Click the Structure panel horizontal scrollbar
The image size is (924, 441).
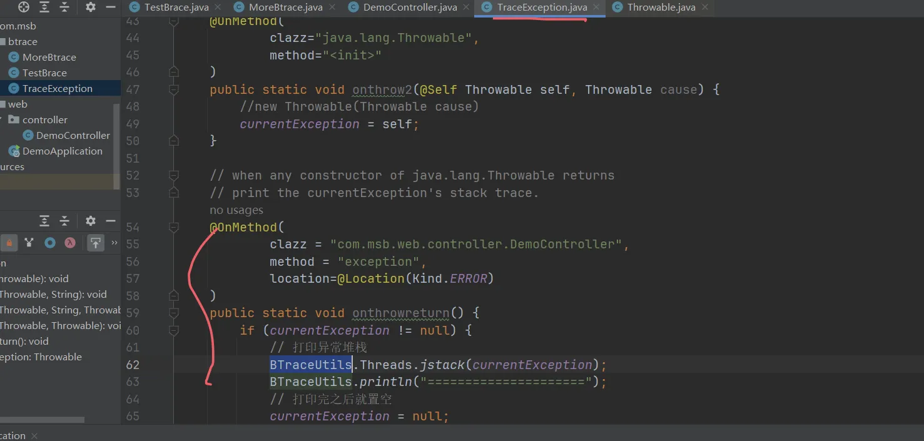pos(42,420)
